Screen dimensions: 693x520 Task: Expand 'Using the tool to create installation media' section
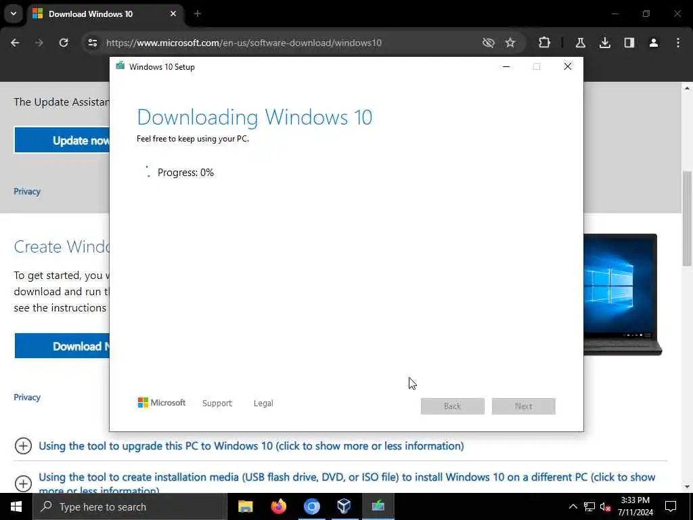point(346,483)
